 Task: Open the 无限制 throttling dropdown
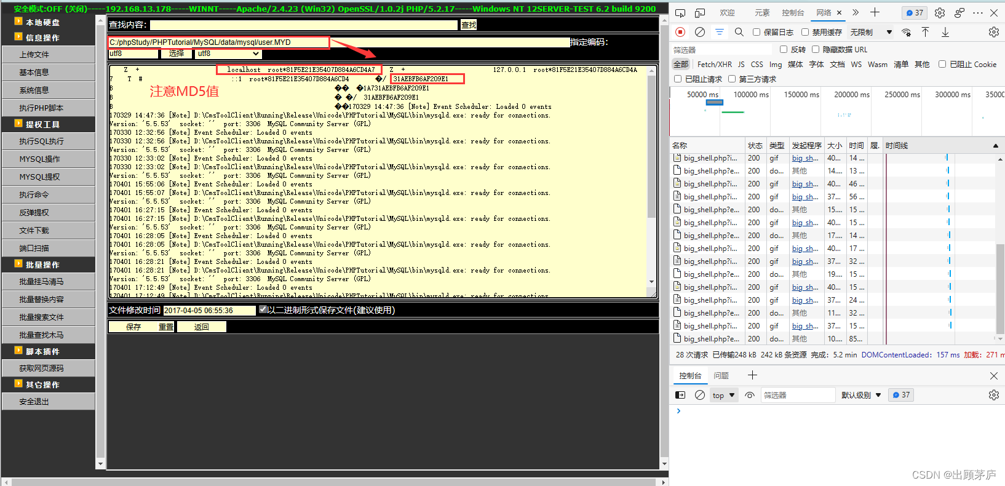pos(871,32)
